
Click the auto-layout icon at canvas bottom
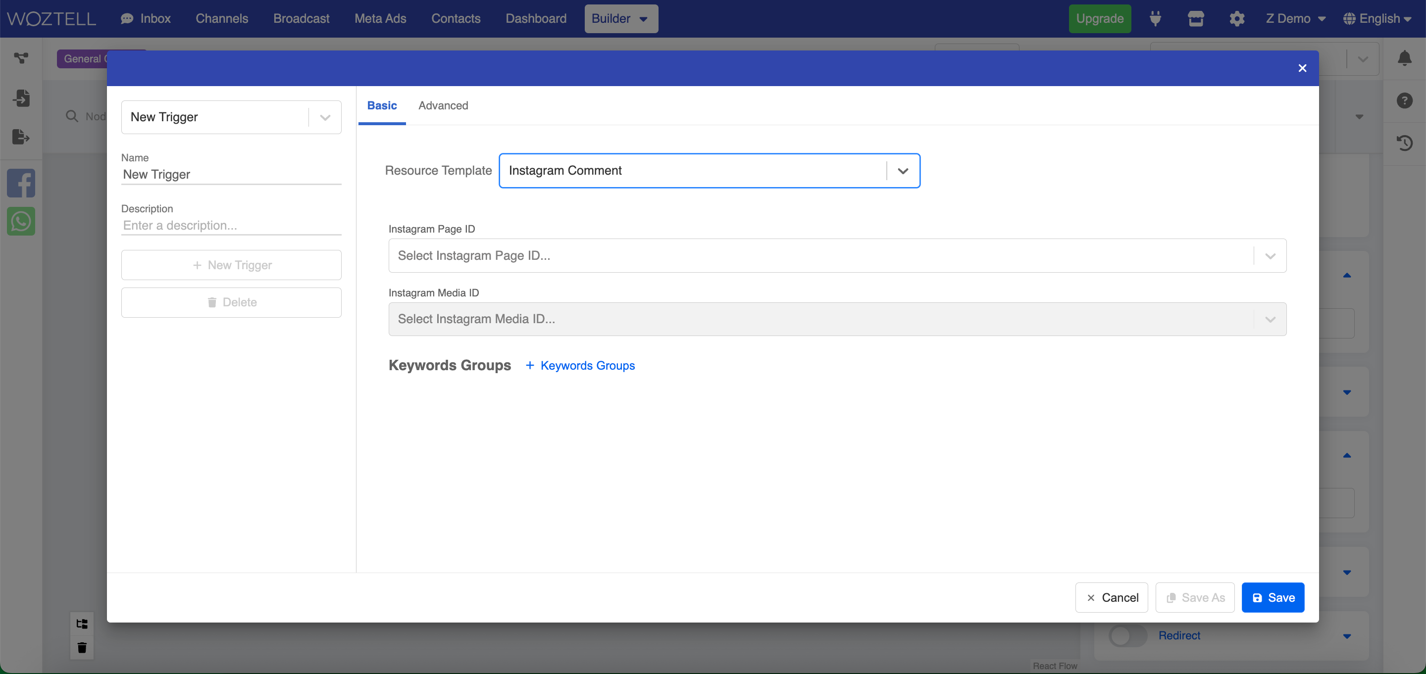82,624
